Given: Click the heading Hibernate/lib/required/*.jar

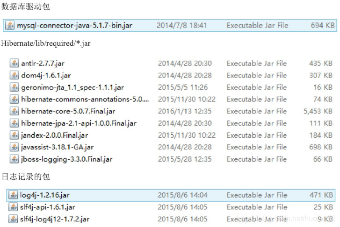Looking at the screenshot, I should [46, 43].
